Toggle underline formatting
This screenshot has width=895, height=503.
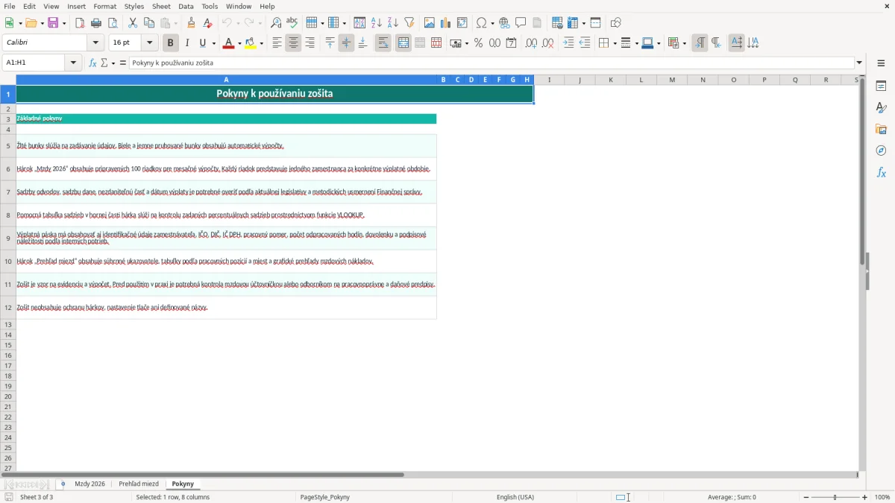202,43
